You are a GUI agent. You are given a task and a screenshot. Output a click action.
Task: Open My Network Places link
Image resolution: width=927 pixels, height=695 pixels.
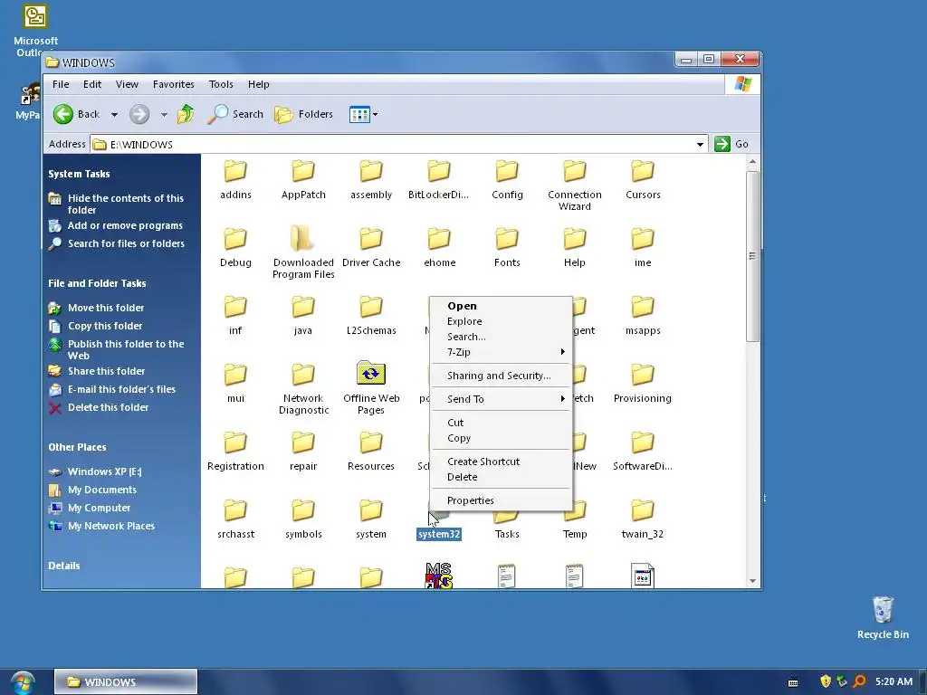click(111, 526)
